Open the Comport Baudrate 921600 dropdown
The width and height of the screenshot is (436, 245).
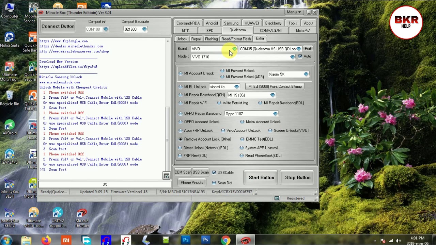tap(144, 29)
